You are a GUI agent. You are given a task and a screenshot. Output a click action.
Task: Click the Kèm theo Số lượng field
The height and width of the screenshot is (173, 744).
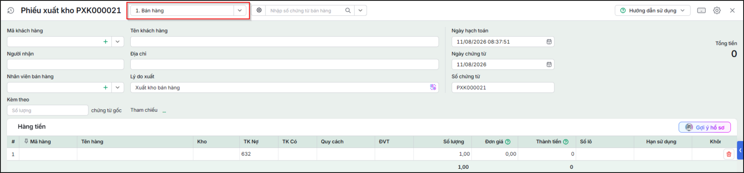47,110
